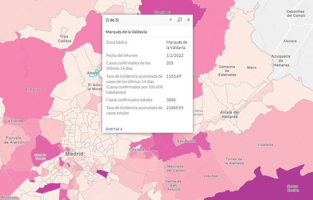Click the Zona básica field label
The image size is (313, 200).
point(116,42)
